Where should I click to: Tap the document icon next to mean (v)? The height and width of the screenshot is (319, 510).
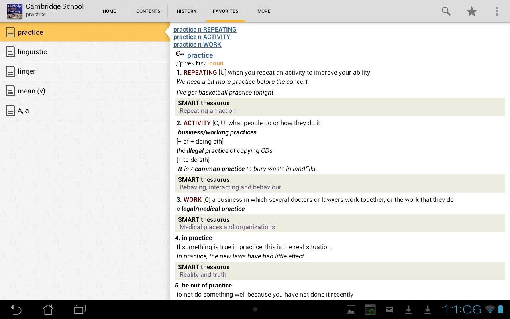(10, 91)
